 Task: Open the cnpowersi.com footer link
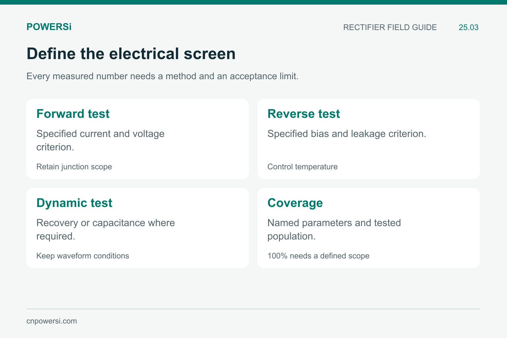coord(51,321)
